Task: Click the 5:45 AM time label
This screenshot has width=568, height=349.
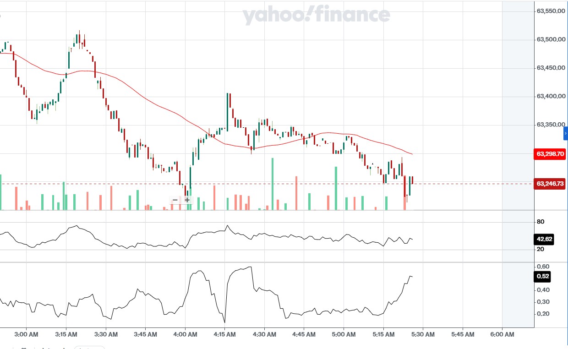Action: [463, 334]
